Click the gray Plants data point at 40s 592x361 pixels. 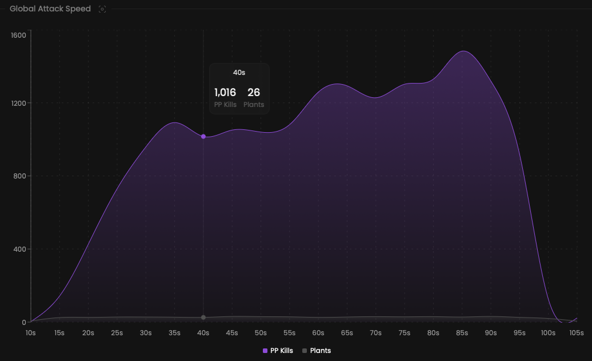[x=203, y=316]
